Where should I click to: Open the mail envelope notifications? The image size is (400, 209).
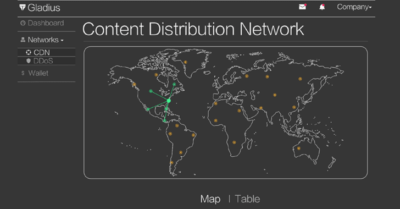pos(303,7)
